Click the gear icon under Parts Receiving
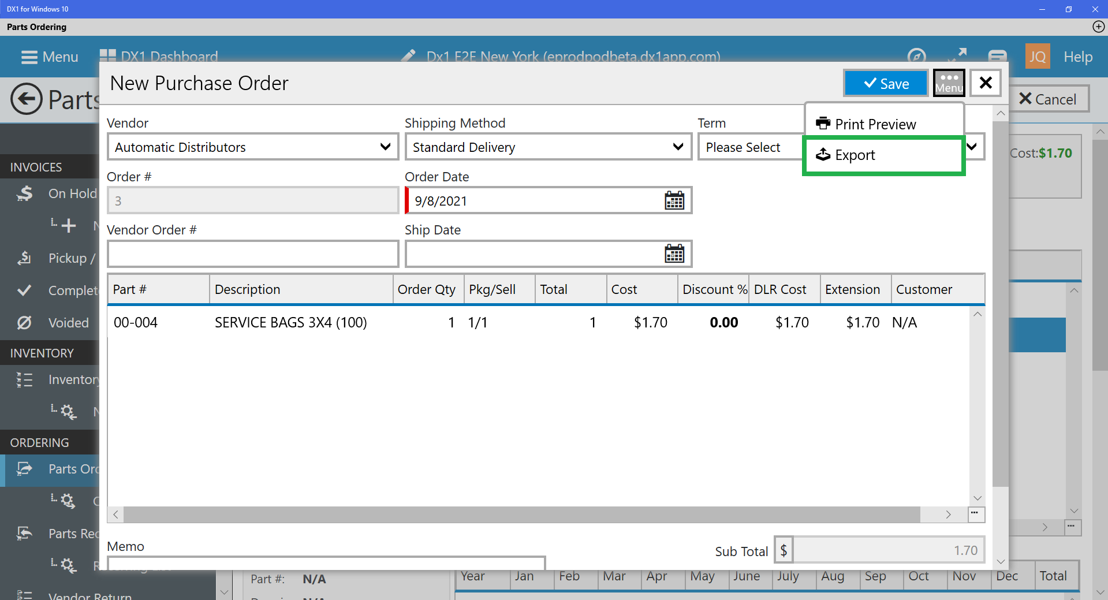The width and height of the screenshot is (1108, 600). point(68,565)
